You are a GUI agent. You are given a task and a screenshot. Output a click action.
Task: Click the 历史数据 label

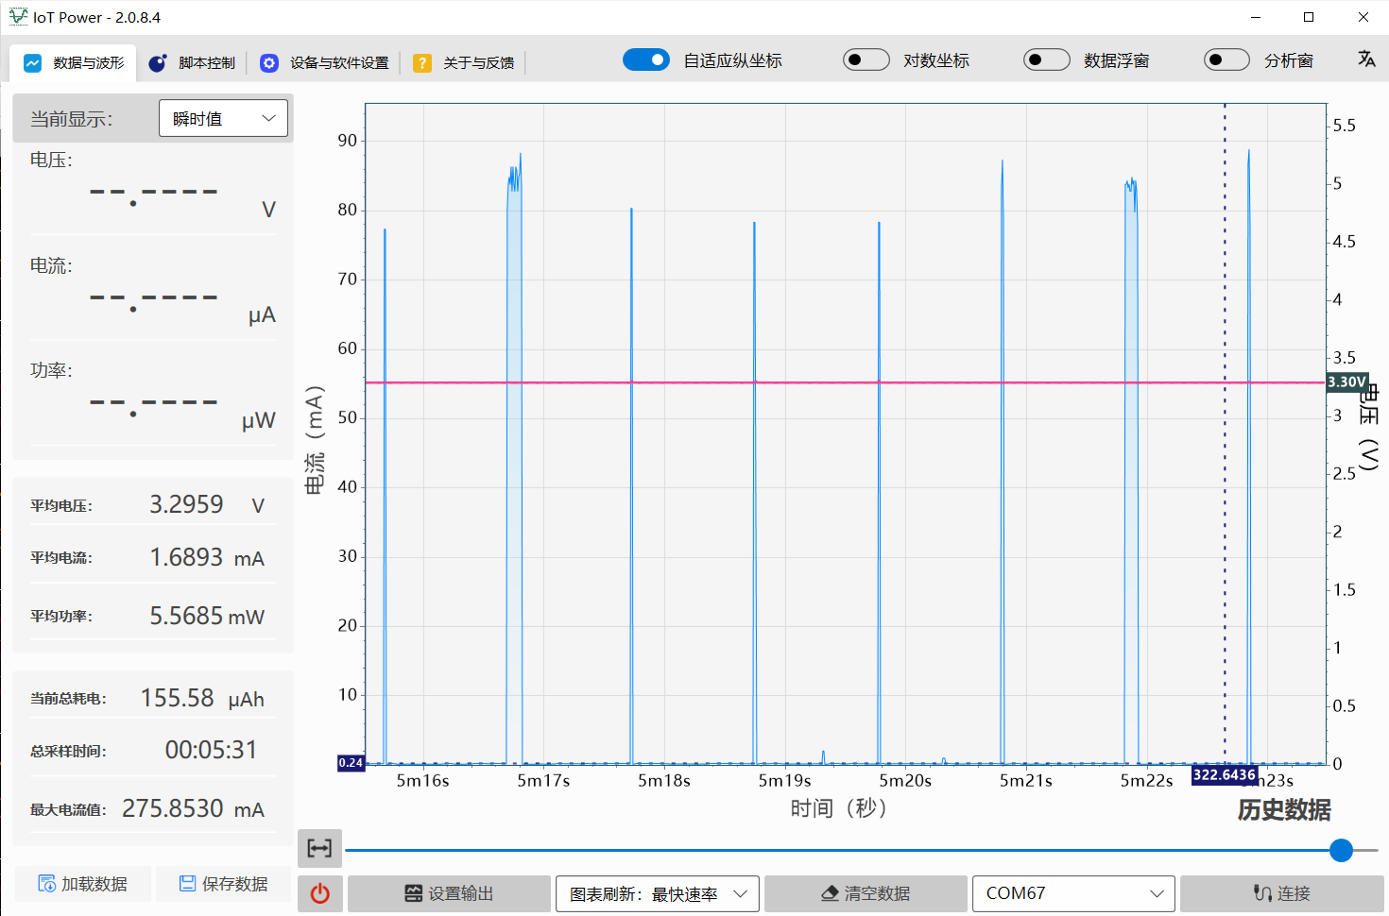[x=1284, y=810]
